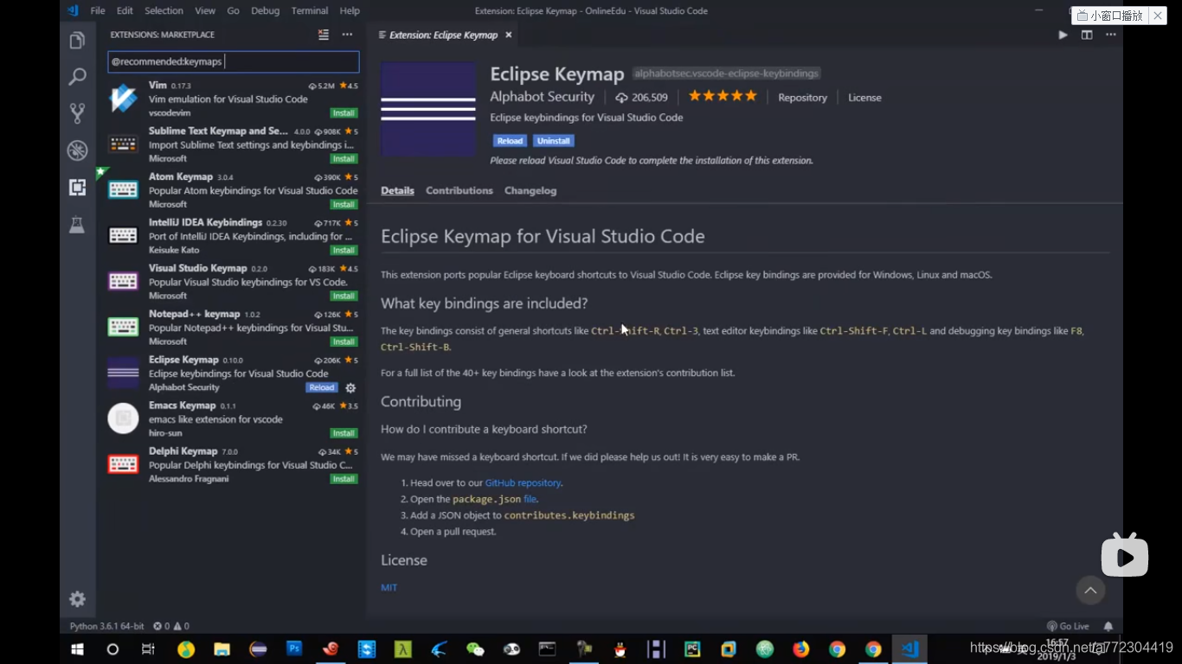Open the Help menu
The image size is (1182, 664).
[x=350, y=10]
